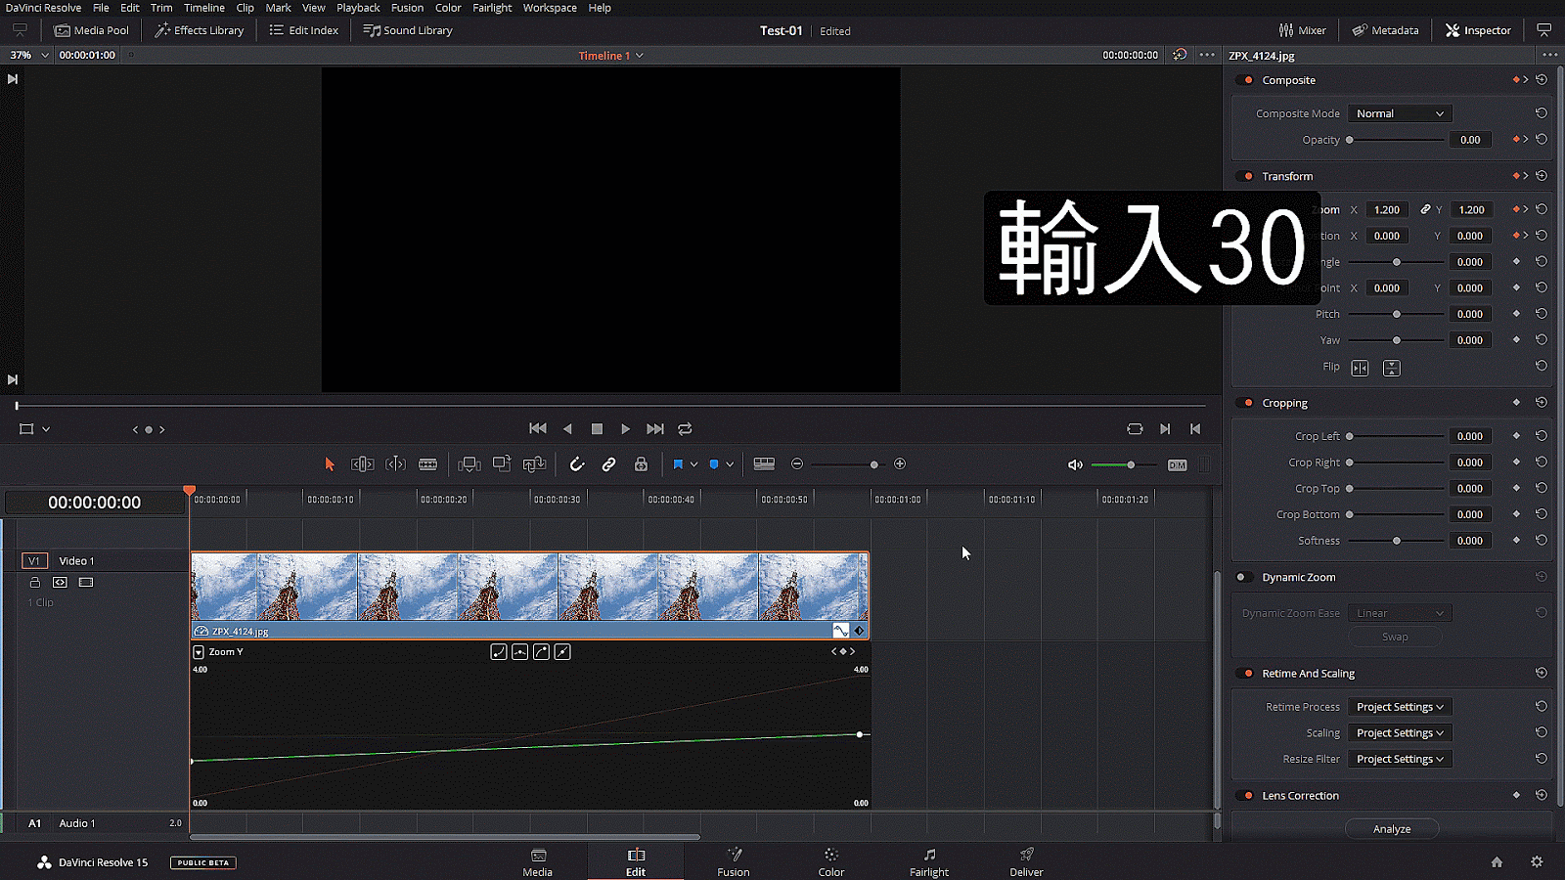The image size is (1565, 880).
Task: Click the timeline zoom in plus icon
Action: coord(900,464)
